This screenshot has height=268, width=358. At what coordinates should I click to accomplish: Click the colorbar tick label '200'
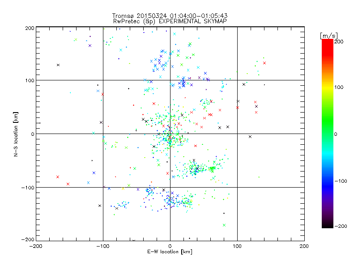coord(339,42)
